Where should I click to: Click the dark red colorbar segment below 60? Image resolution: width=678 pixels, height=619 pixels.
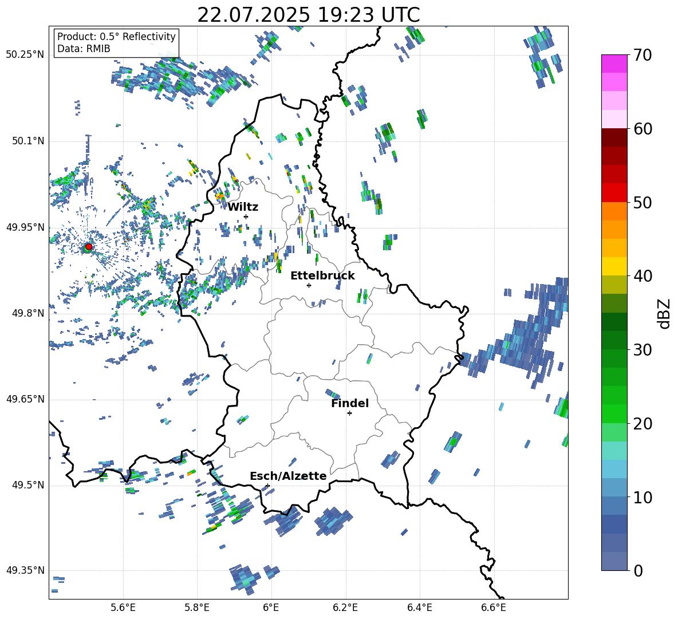coord(614,137)
